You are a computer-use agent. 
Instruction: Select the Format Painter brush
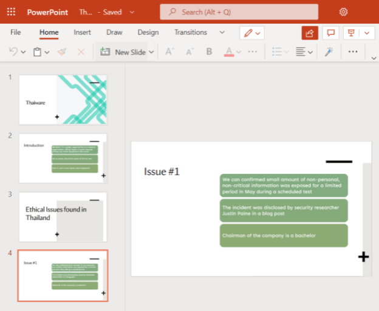(62, 52)
